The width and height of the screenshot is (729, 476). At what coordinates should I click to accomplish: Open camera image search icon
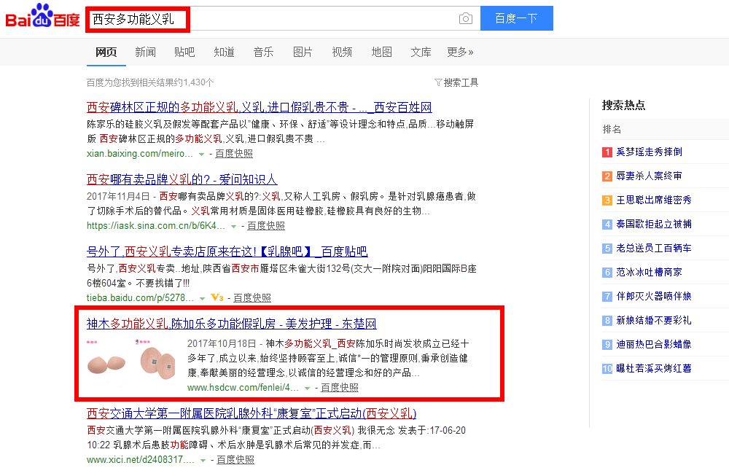click(x=465, y=19)
